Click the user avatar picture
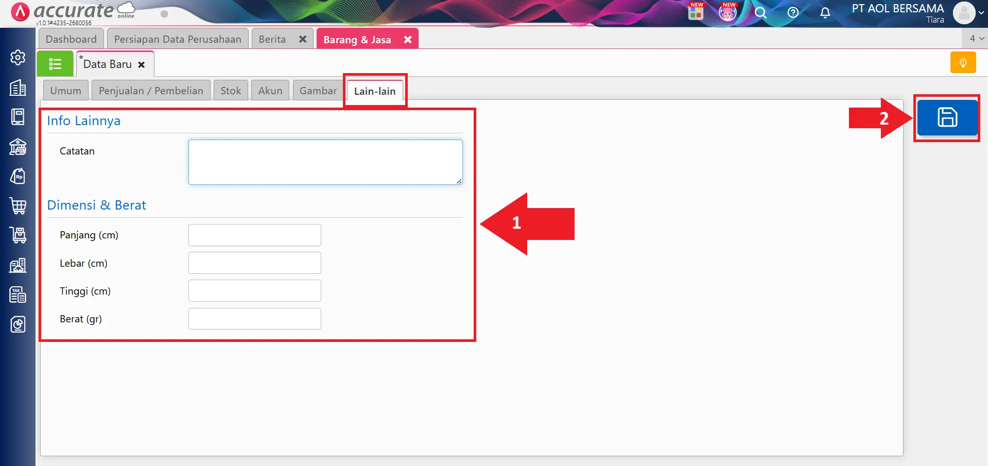Image resolution: width=988 pixels, height=466 pixels. tap(964, 13)
